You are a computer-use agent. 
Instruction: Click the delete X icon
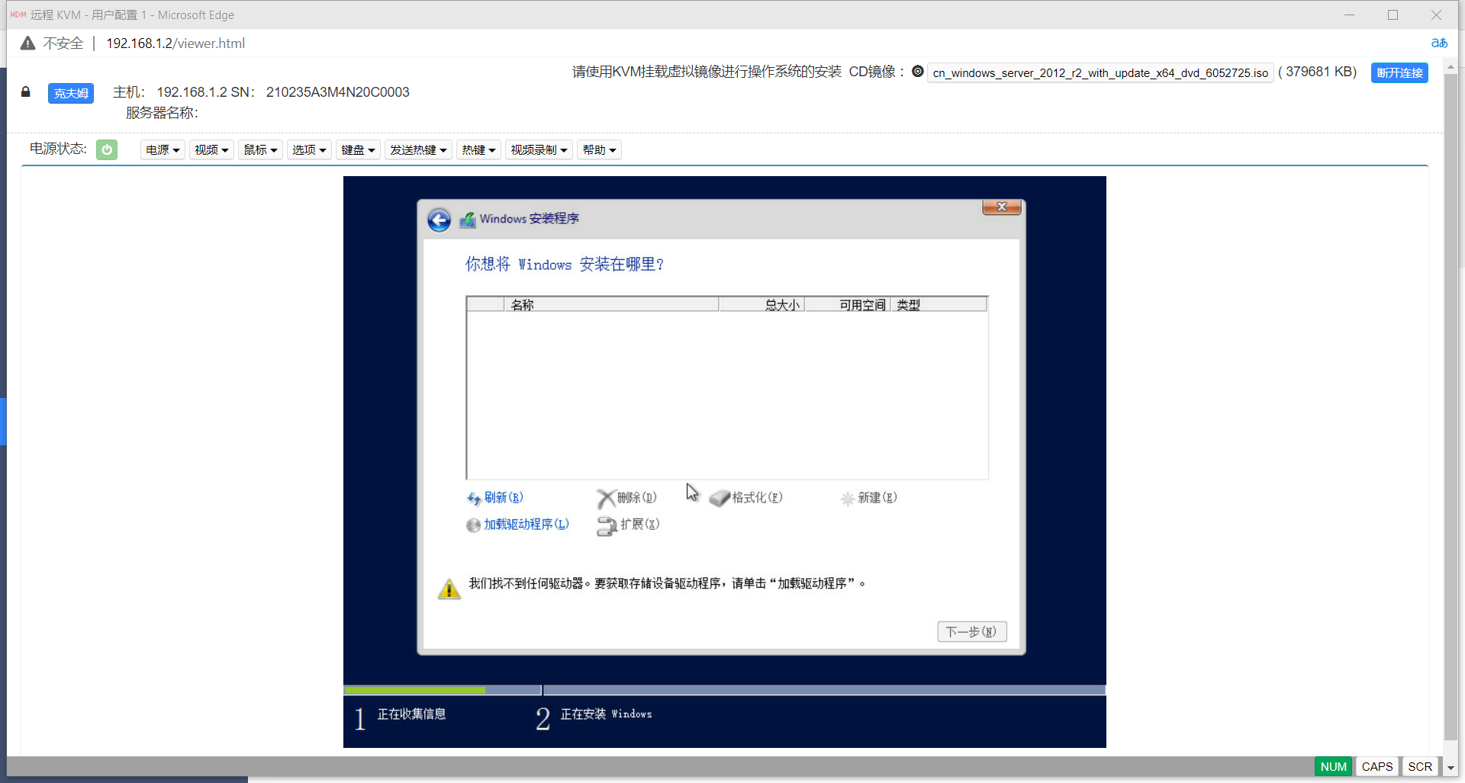(606, 499)
